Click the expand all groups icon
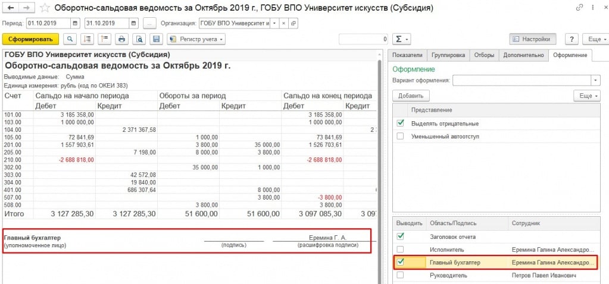609x284 pixels. click(x=88, y=39)
